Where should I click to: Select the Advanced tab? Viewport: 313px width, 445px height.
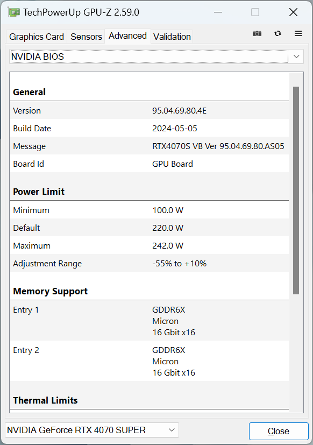pyautogui.click(x=127, y=36)
